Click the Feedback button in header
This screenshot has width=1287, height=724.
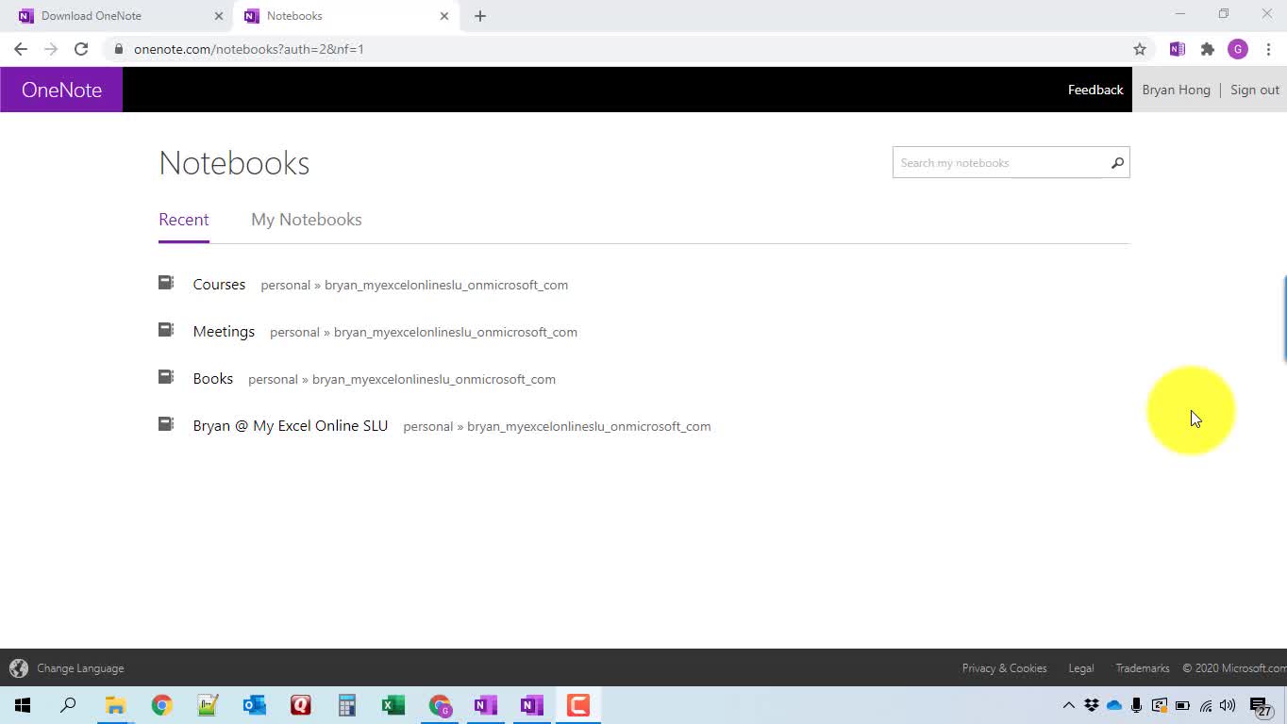click(x=1095, y=90)
